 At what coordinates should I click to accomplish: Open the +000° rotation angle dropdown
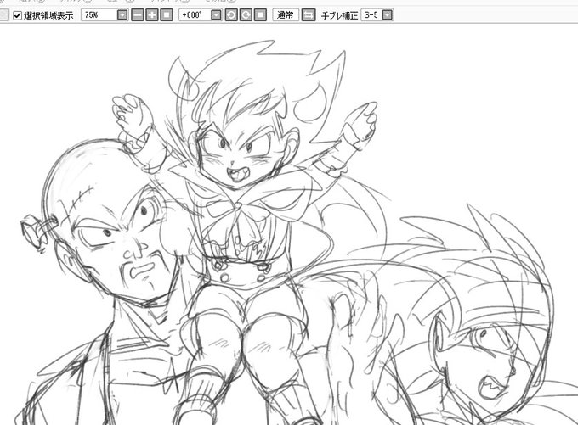tap(217, 15)
